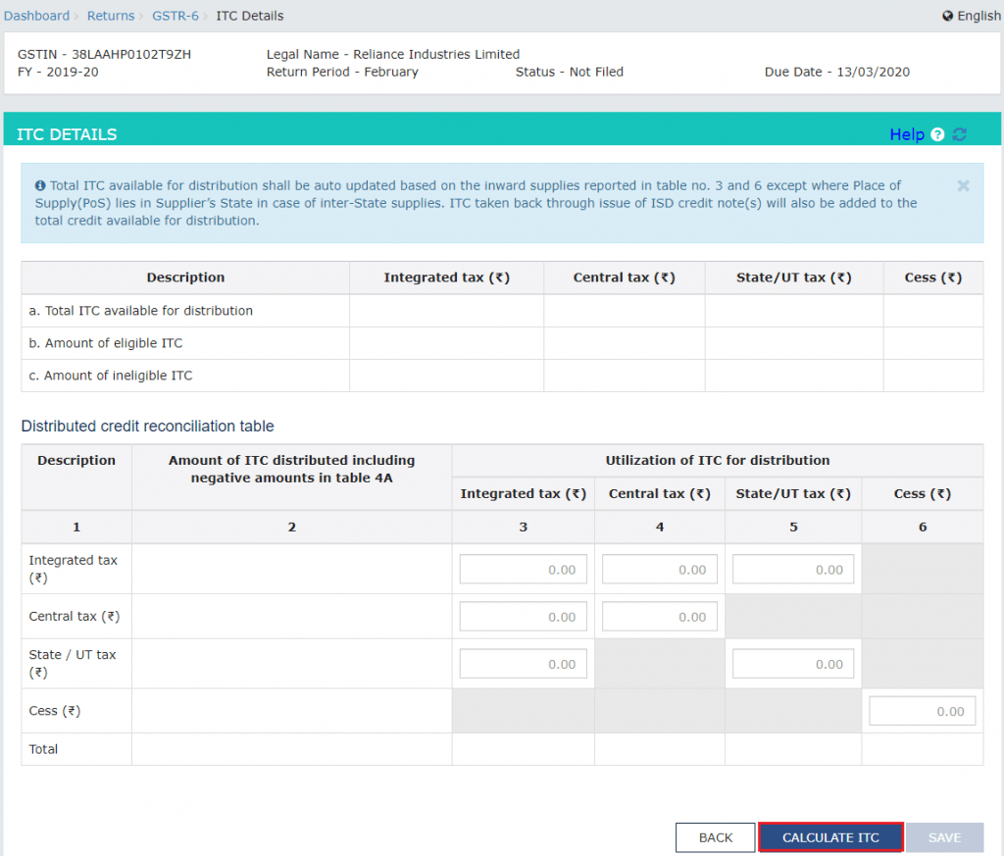
Task: Open the Help link
Action: point(907,134)
